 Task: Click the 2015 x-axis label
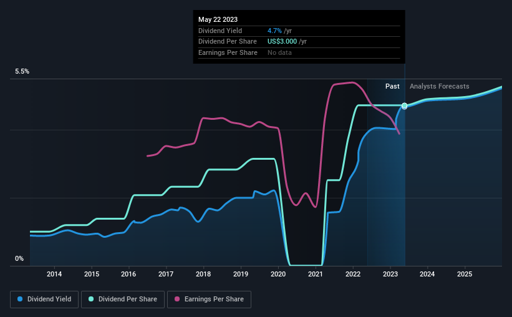[92, 274]
